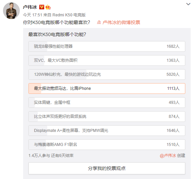
Task: Open the @卢伟冰 creator link
Action: pyautogui.click(x=168, y=156)
